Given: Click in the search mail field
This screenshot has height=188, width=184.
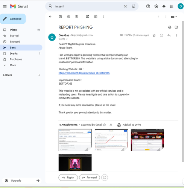Looking at the screenshot, I should 88,6.
